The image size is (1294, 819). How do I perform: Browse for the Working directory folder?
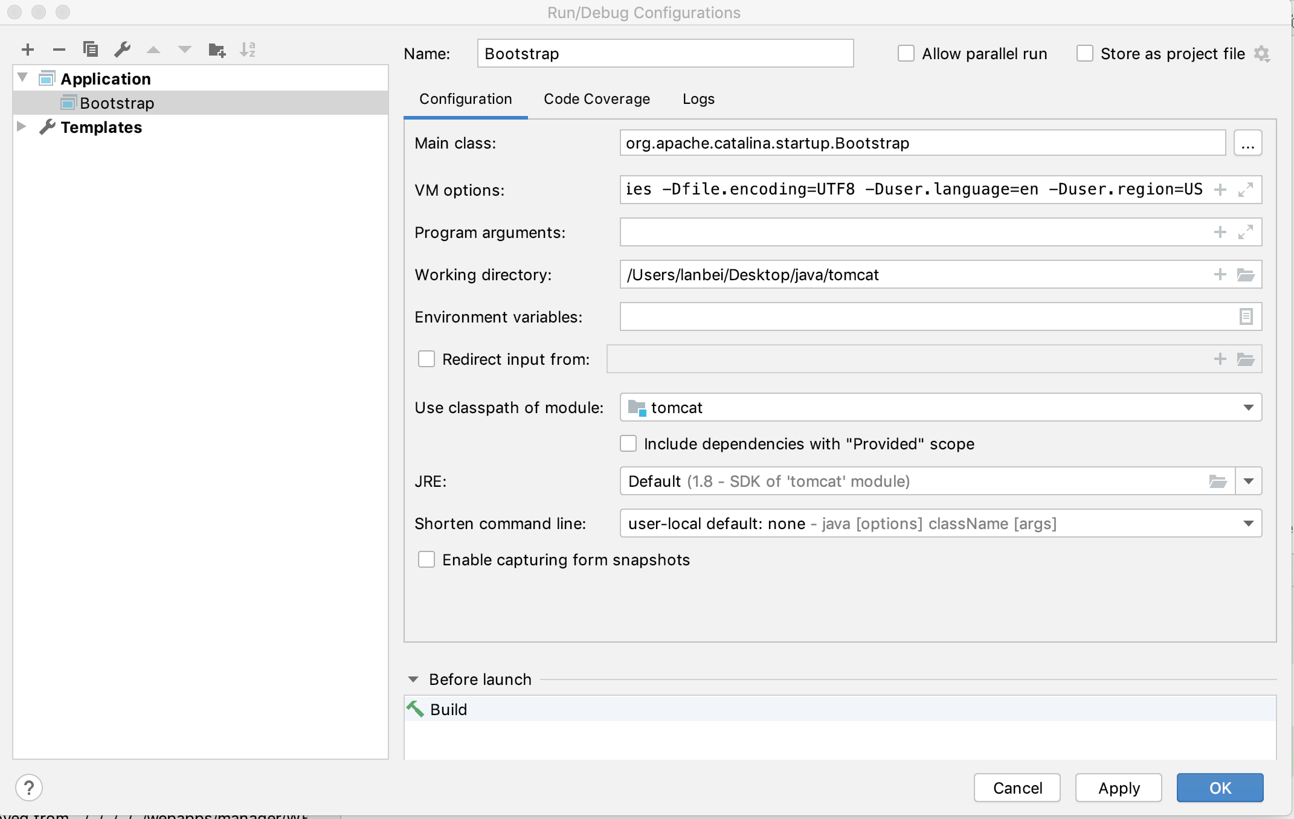(1246, 275)
